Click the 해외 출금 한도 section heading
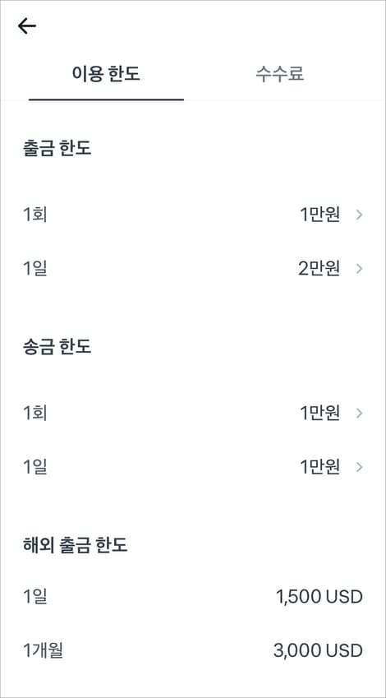Image resolution: width=386 pixels, height=698 pixels. [x=76, y=545]
